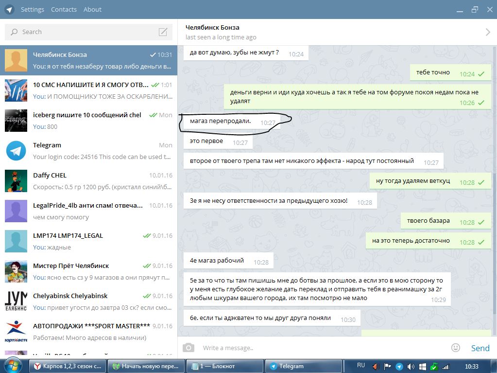This screenshot has height=373, width=497.
Task: Open the Мистер Прёт Челябинск chat
Action: tap(88, 271)
